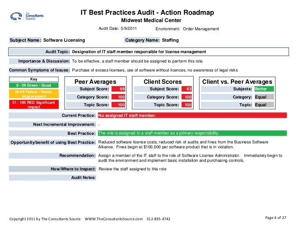Image resolution: width=298 pixels, height=230 pixels.
Task: Click the "Client Scores" heading
Action: 163,82
